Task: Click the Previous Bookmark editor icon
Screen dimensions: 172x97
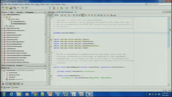Action: pyautogui.click(x=89, y=15)
